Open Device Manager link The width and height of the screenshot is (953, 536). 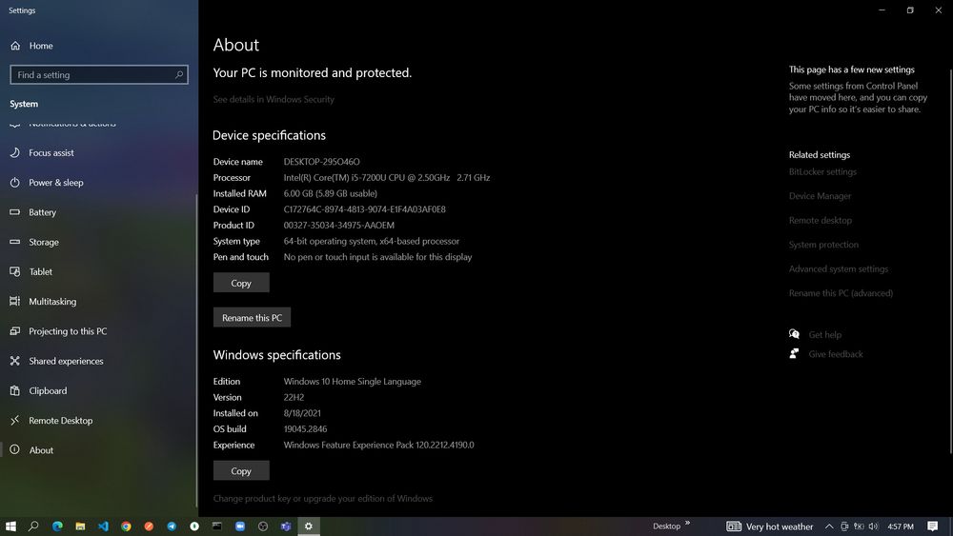point(820,196)
